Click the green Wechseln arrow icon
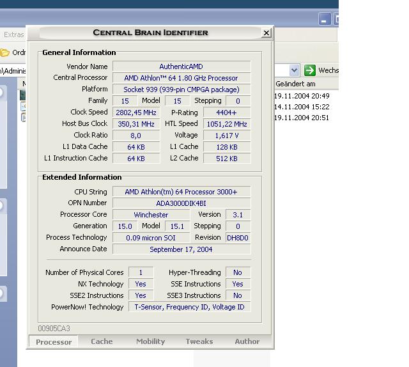 click(x=309, y=70)
